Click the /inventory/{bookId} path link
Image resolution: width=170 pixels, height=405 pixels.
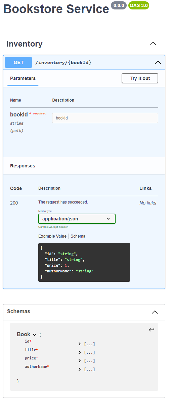63,62
